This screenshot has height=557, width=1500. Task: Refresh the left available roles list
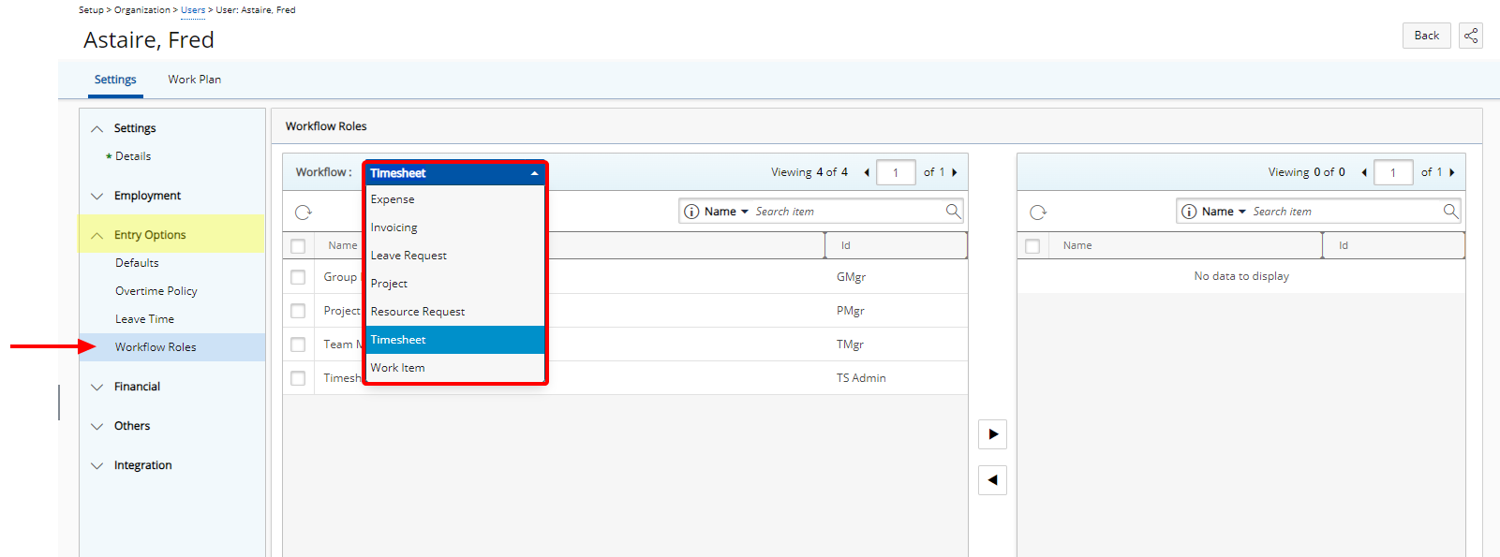pyautogui.click(x=304, y=213)
